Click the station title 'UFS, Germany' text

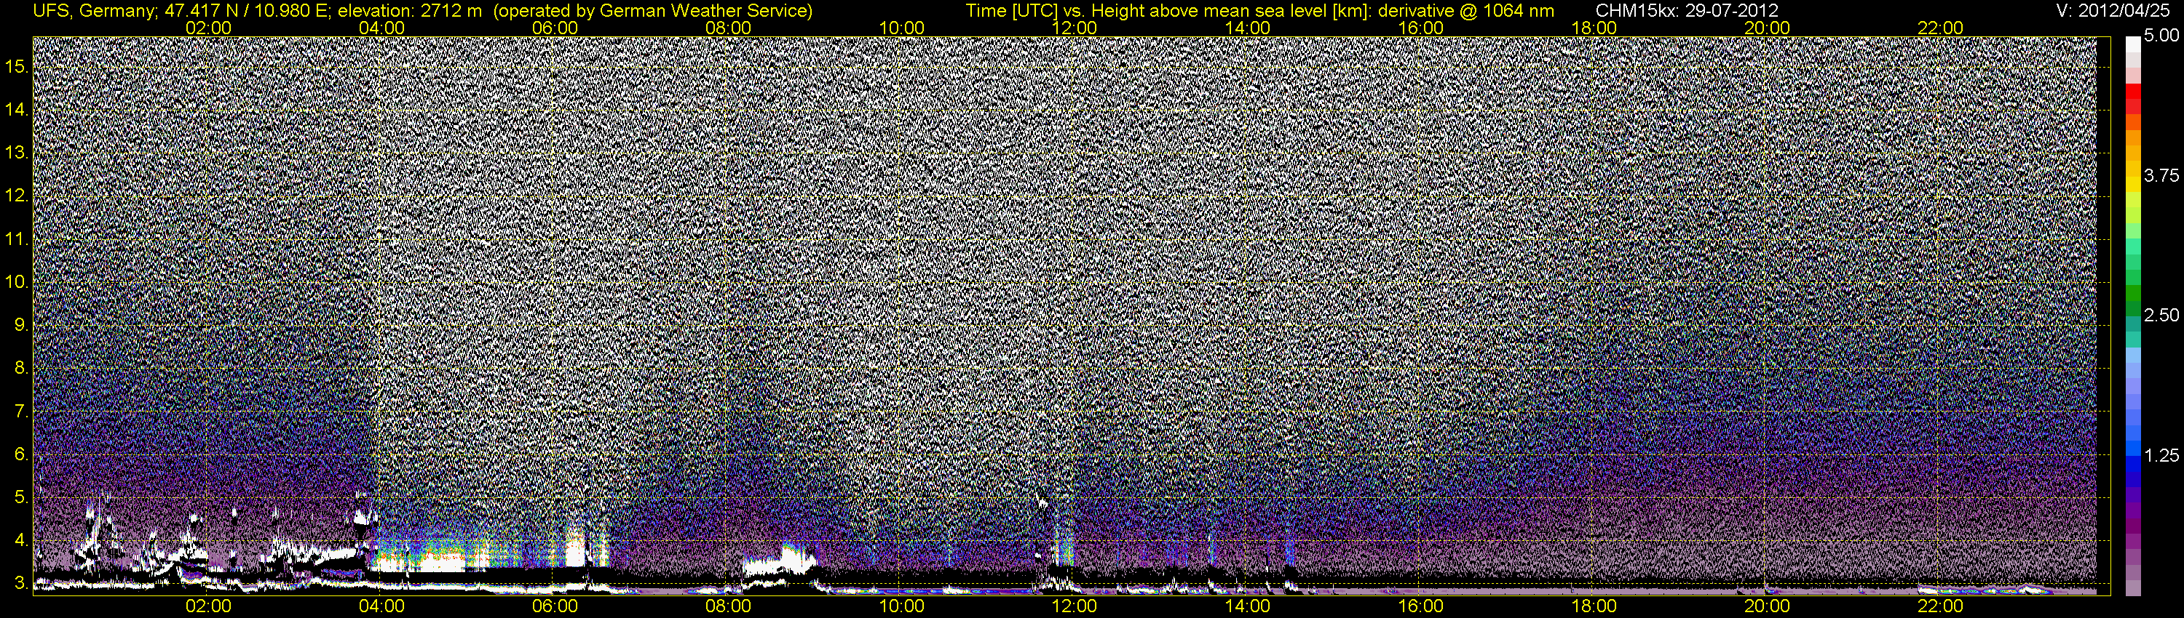pyautogui.click(x=92, y=11)
